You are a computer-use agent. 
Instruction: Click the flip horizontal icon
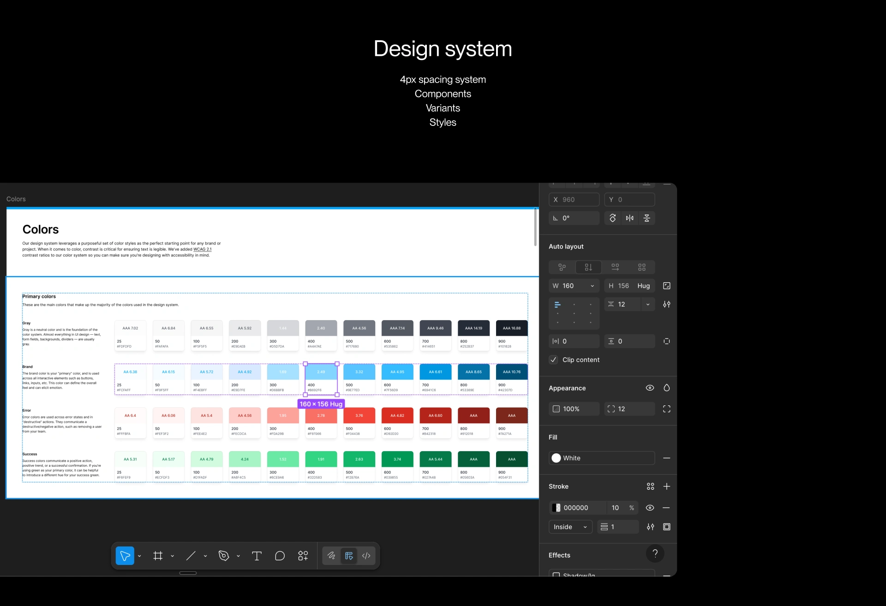pyautogui.click(x=629, y=218)
